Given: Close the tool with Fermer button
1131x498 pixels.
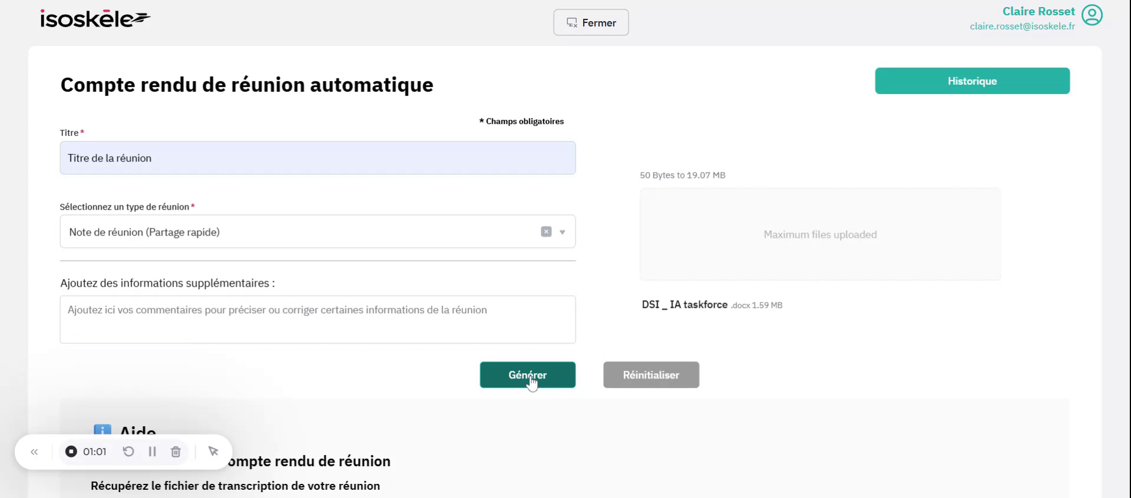Looking at the screenshot, I should point(591,22).
